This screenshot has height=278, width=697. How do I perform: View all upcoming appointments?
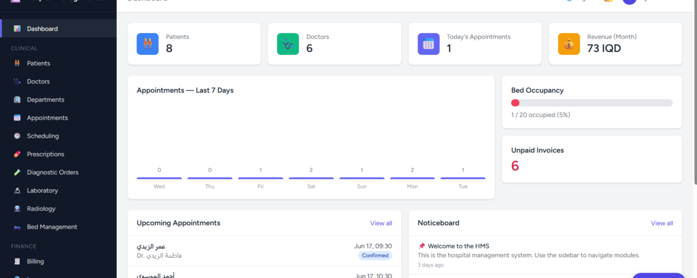(x=381, y=223)
